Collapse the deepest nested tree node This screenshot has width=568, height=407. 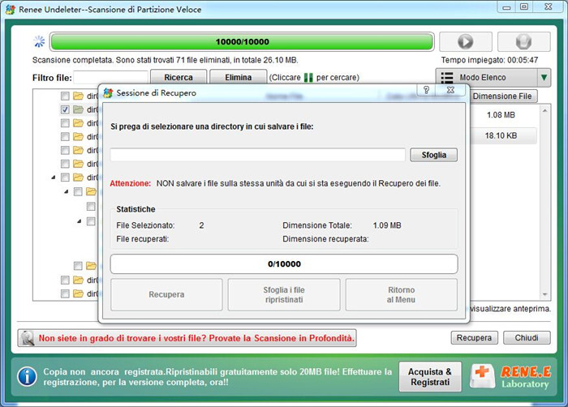coord(80,221)
